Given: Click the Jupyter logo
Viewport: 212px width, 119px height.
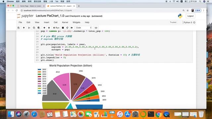Looking at the screenshot, I should [x=25, y=16].
